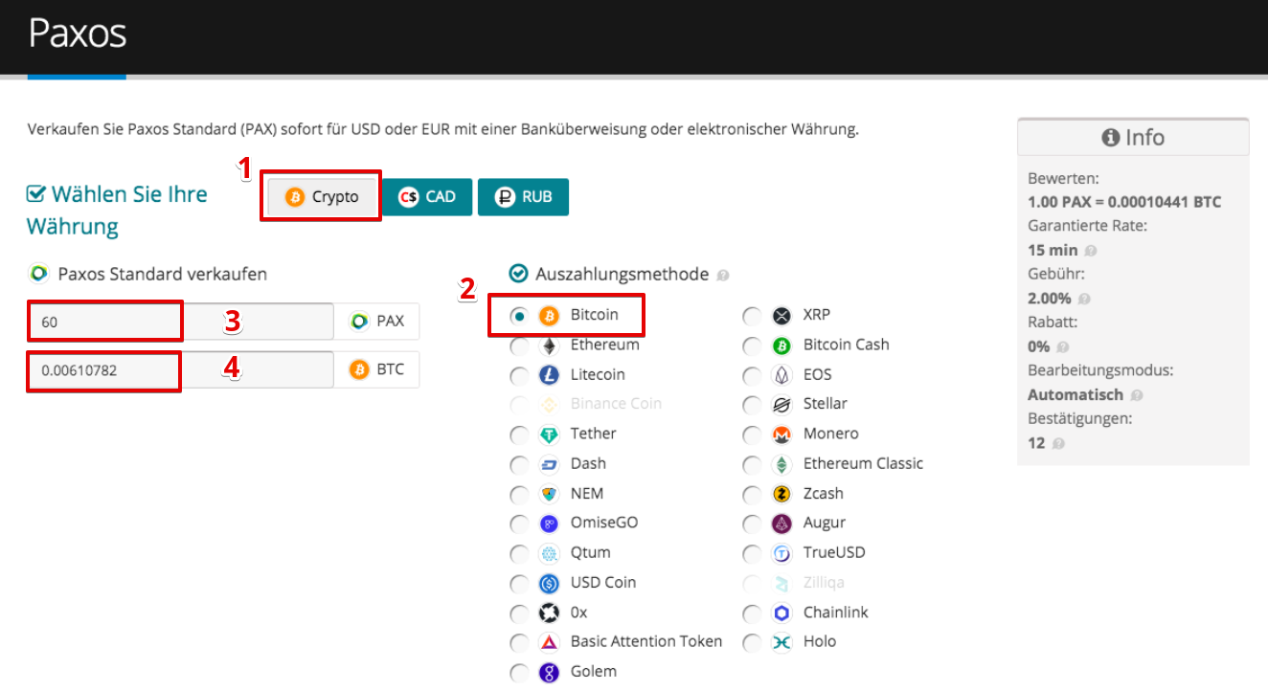The image size is (1268, 691).
Task: Select the Crypto currency button
Action: point(322,196)
